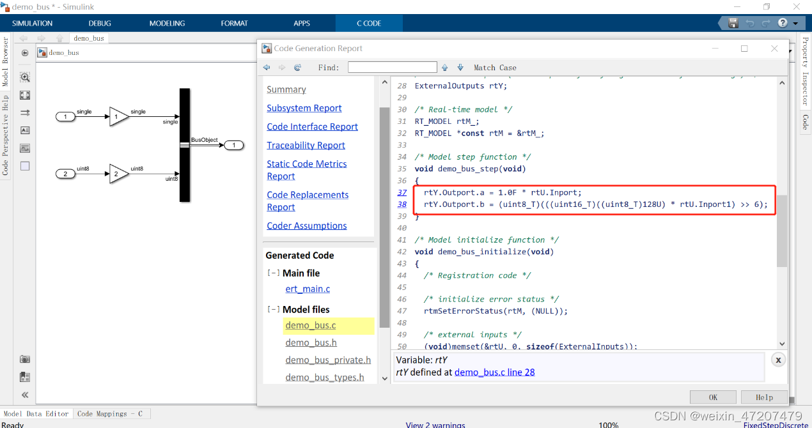Click the back arrow in the model navigation bar
812x428 pixels.
(x=24, y=38)
